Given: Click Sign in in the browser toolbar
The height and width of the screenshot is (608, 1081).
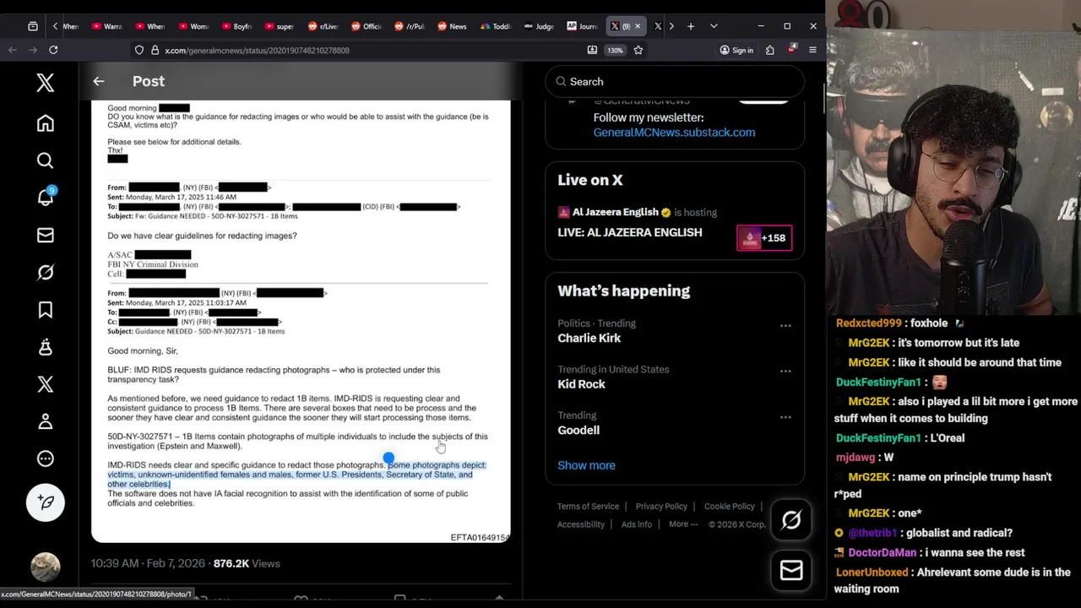Looking at the screenshot, I should click(x=736, y=50).
